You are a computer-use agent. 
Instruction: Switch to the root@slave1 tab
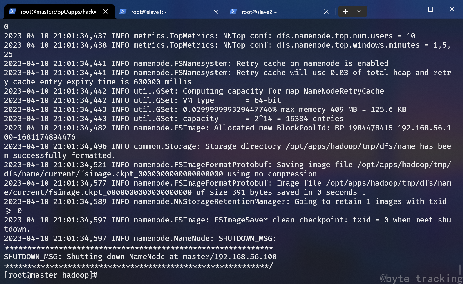pyautogui.click(x=170, y=12)
